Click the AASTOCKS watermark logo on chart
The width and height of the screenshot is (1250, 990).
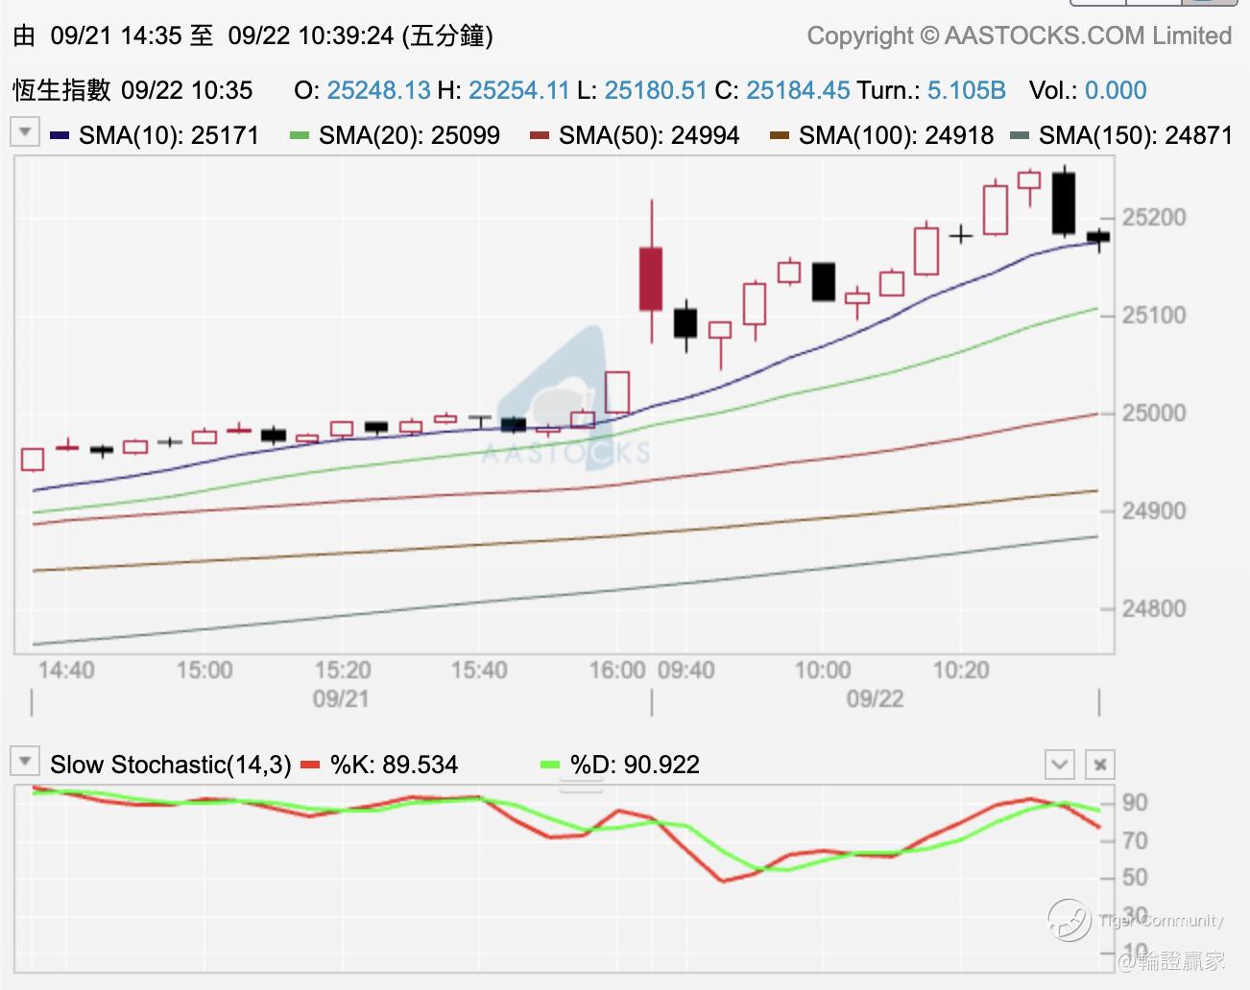tap(566, 401)
